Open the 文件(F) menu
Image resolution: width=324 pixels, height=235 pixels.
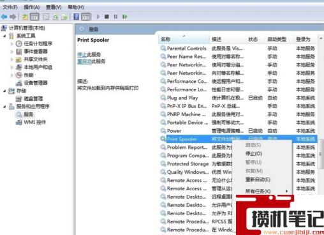pyautogui.click(x=10, y=7)
